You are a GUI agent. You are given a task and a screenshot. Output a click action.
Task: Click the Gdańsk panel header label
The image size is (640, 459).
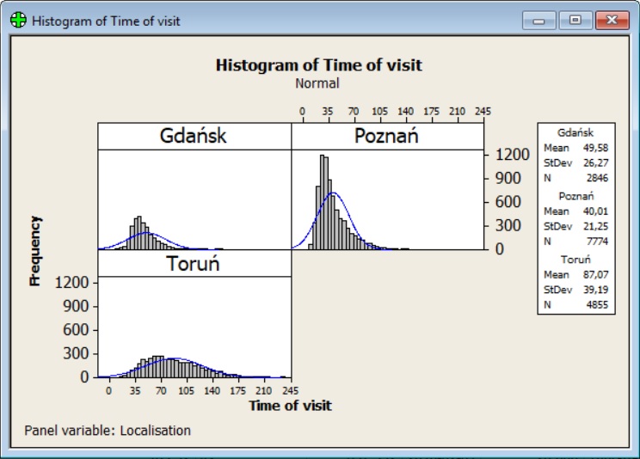coord(194,136)
